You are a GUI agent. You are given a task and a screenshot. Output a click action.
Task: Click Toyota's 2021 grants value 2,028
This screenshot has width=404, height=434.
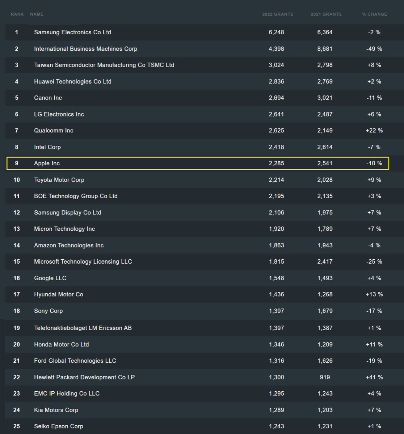pos(325,180)
